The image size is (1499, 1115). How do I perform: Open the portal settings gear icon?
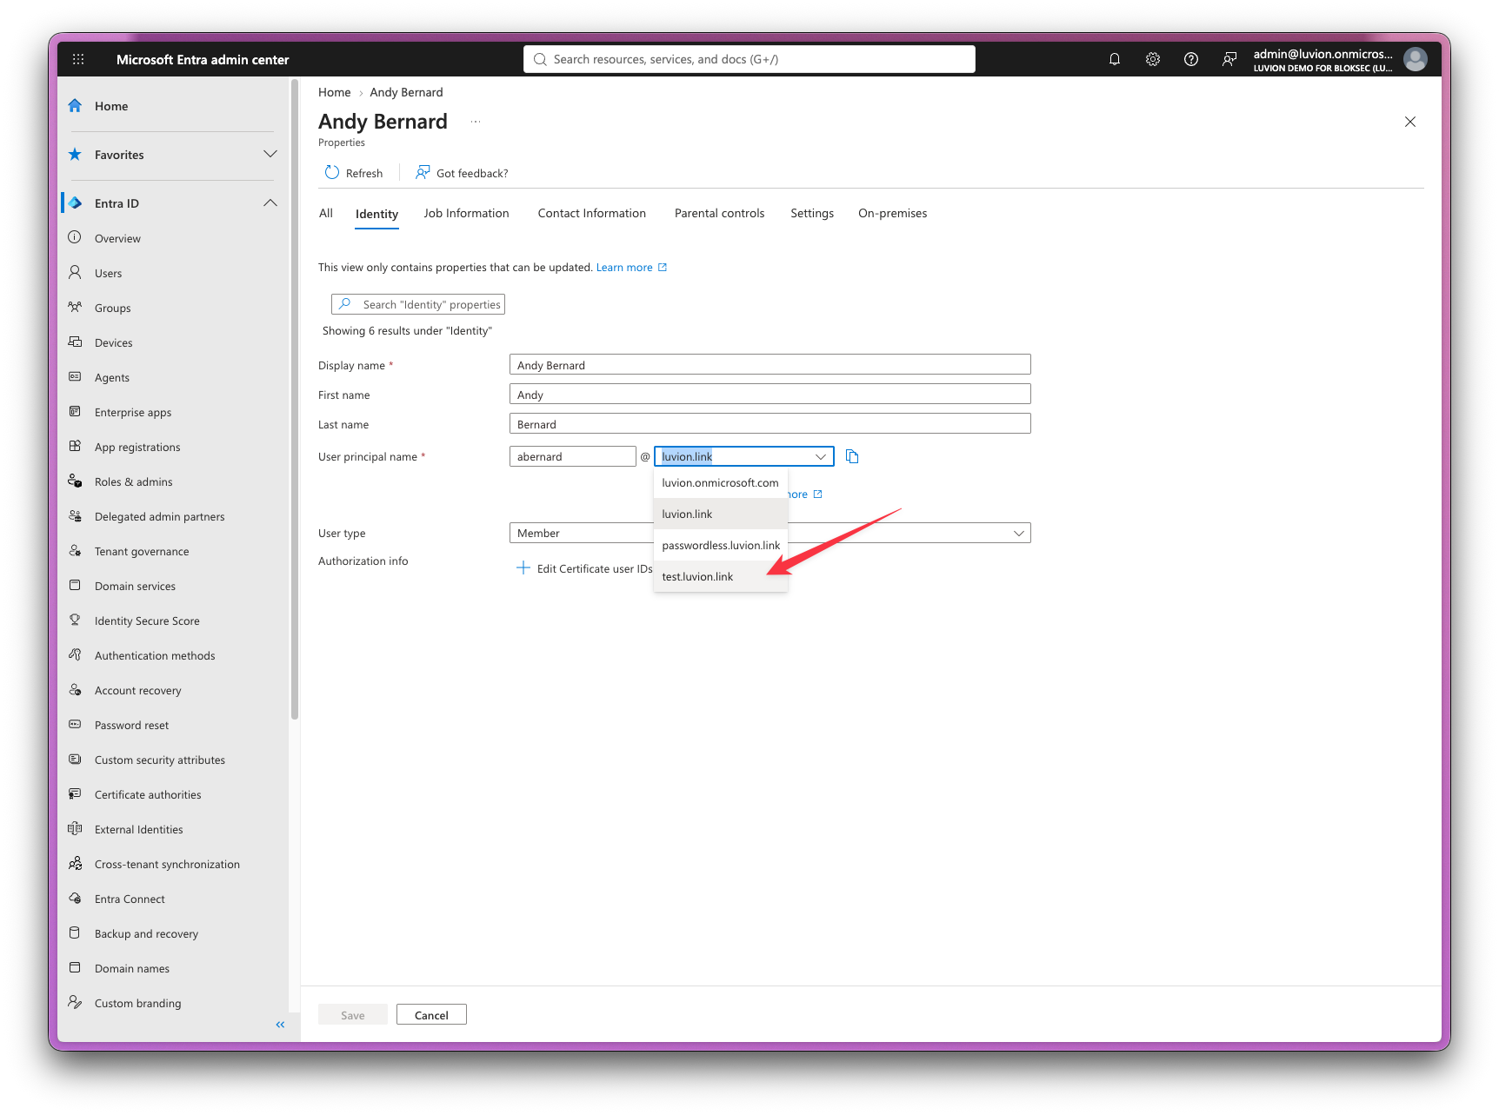pos(1152,59)
